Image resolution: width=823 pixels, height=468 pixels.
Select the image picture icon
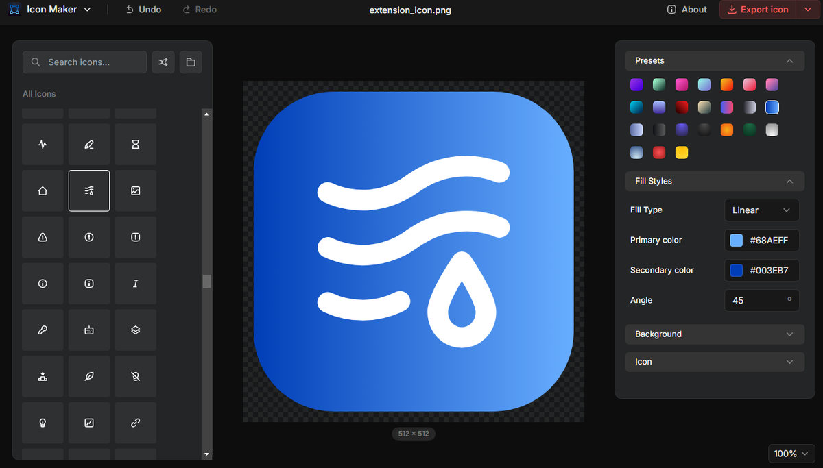coord(136,191)
